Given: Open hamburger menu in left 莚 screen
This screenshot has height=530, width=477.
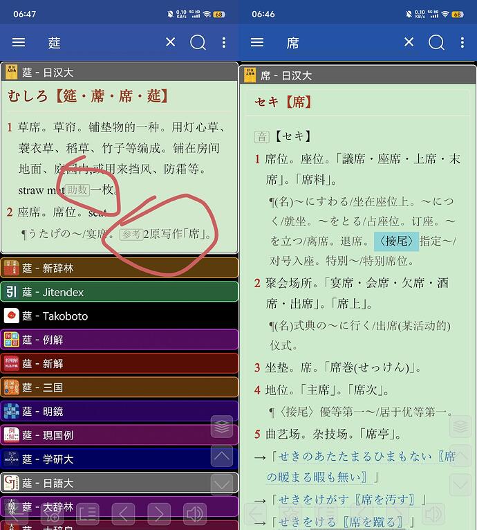Looking at the screenshot, I should (19, 42).
